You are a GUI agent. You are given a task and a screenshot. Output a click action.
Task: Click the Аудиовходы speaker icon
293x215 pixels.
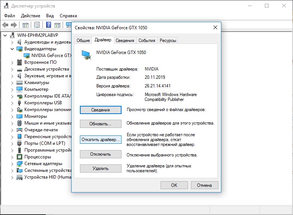[x=19, y=42]
